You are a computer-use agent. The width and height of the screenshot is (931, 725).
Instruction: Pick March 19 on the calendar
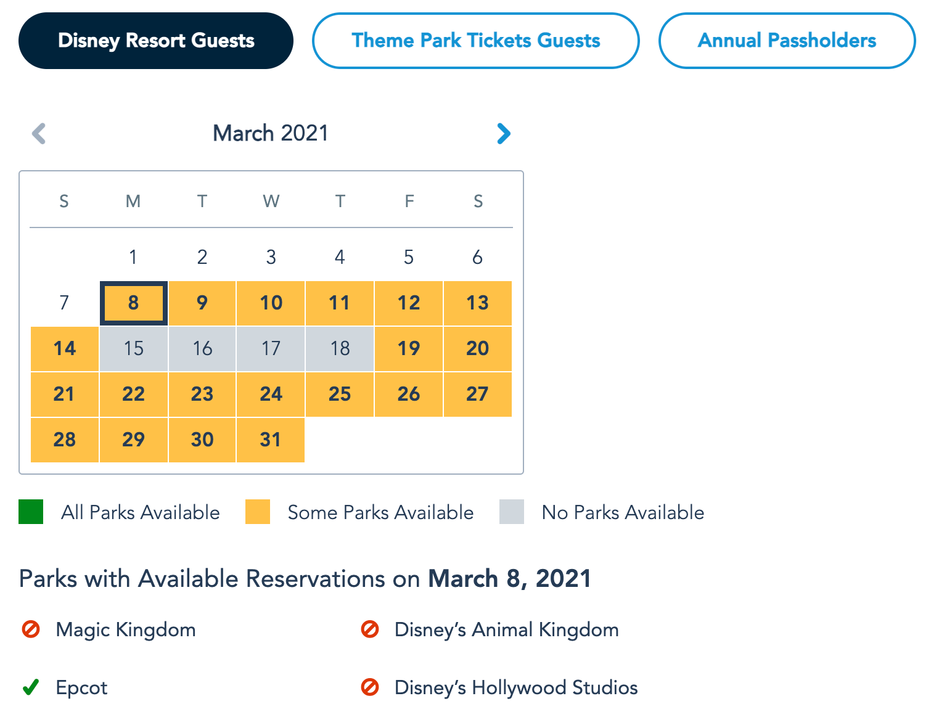coord(409,348)
